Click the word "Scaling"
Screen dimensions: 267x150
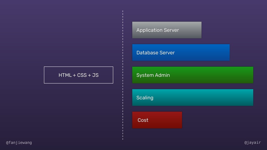tap(145, 98)
